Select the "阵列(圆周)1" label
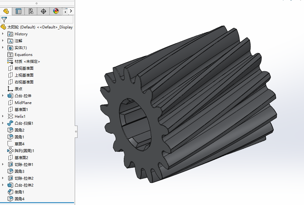 24,151
